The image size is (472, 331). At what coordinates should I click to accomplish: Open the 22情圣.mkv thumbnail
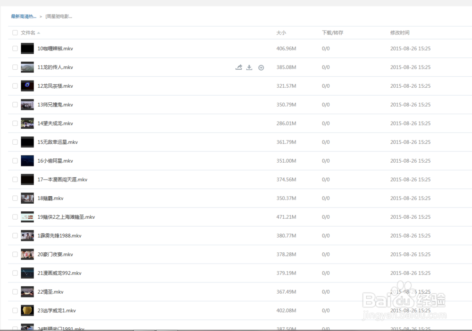[x=27, y=291]
